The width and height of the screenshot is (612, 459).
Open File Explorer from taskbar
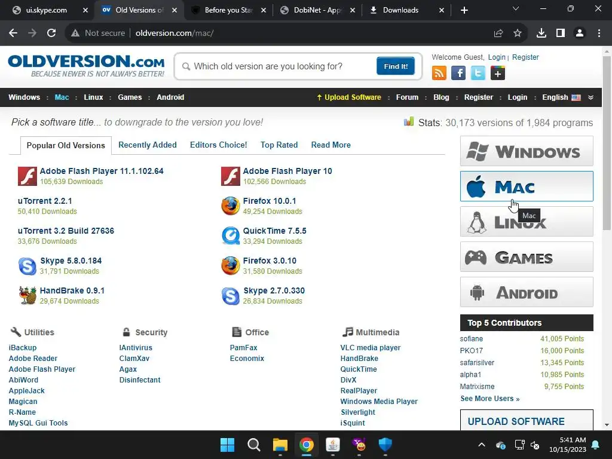[x=280, y=445]
